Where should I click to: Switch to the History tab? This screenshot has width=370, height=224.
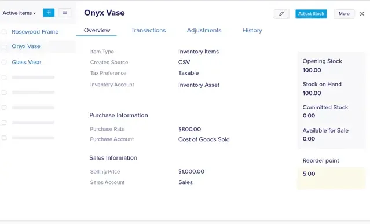tap(252, 30)
